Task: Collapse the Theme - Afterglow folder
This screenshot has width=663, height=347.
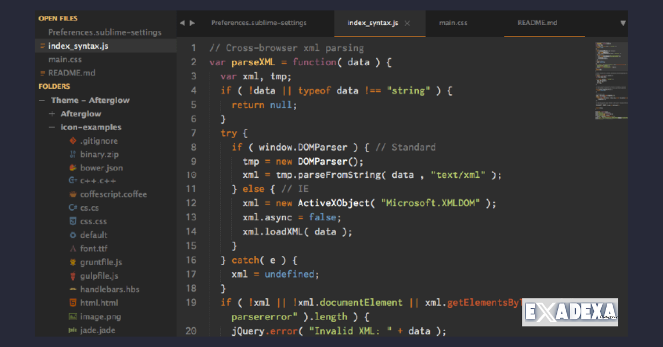Action: point(43,100)
